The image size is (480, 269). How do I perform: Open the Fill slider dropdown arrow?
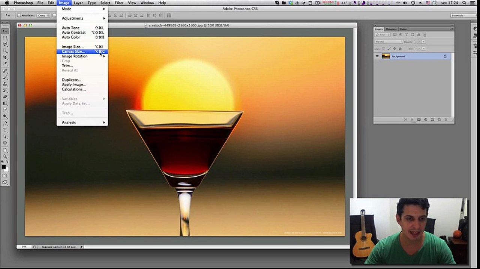(x=424, y=49)
